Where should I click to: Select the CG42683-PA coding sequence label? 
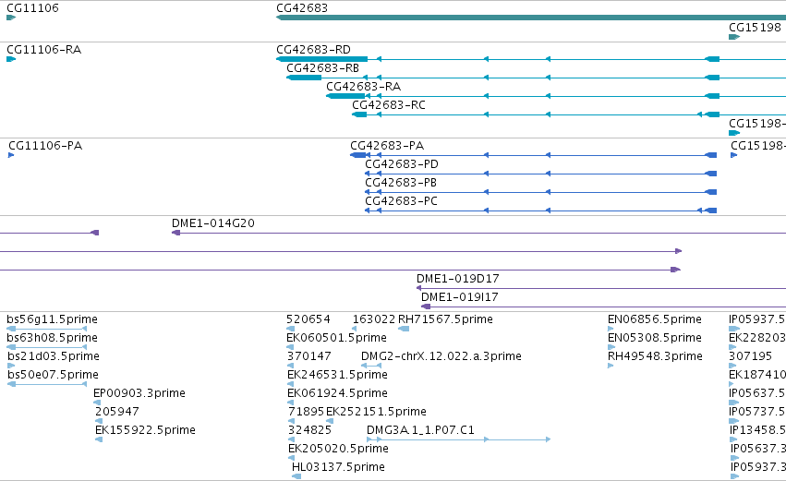(387, 146)
